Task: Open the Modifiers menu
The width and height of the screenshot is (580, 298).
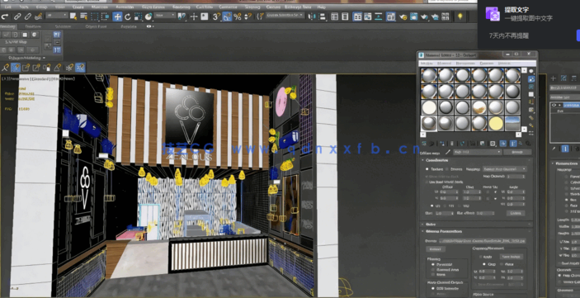Action: click(x=100, y=7)
